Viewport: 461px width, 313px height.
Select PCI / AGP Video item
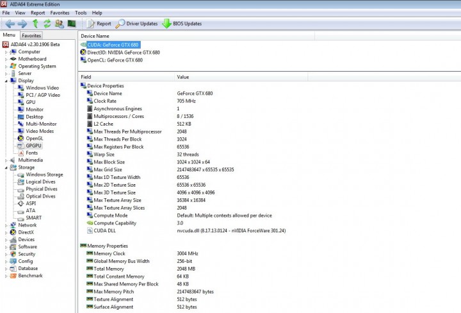tap(43, 95)
